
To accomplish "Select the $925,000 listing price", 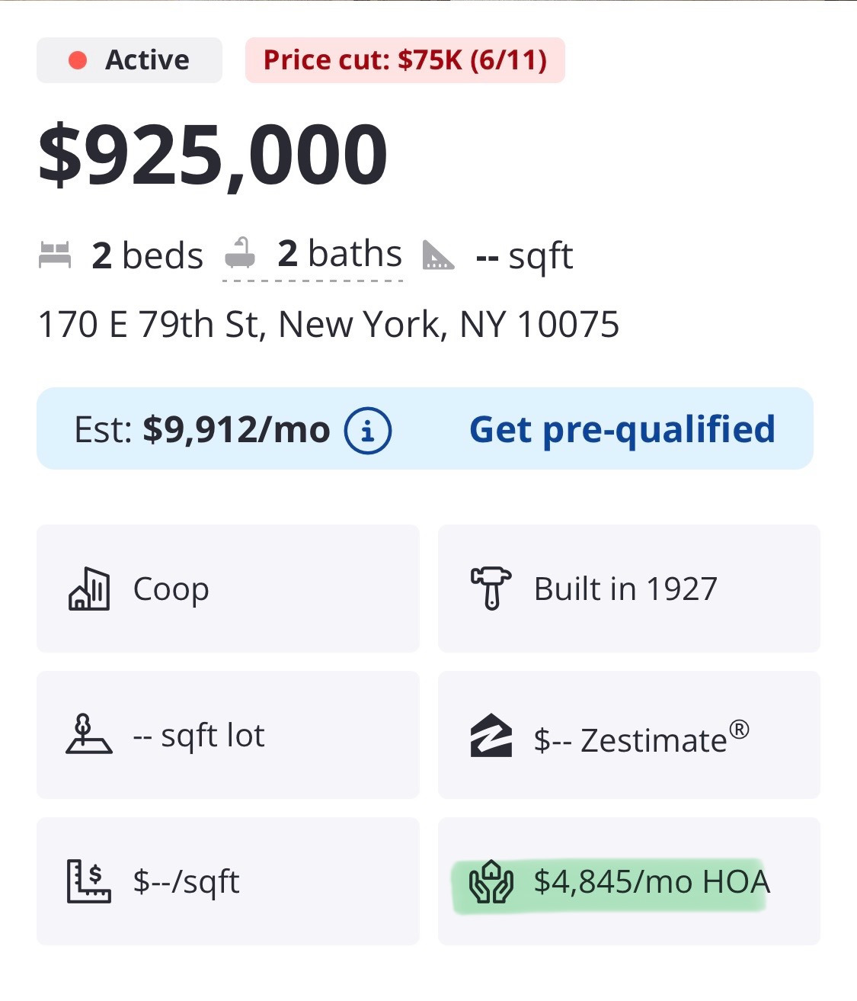I will point(213,156).
